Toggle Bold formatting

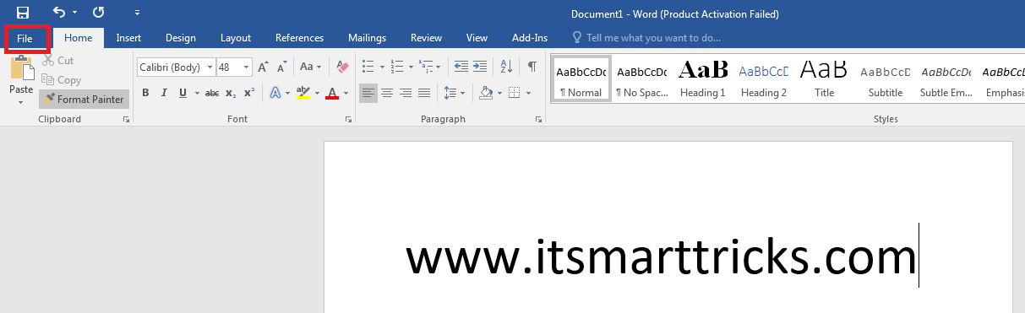(145, 93)
